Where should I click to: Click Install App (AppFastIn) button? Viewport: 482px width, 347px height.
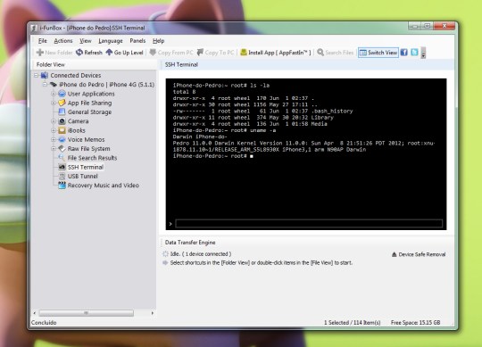276,53
